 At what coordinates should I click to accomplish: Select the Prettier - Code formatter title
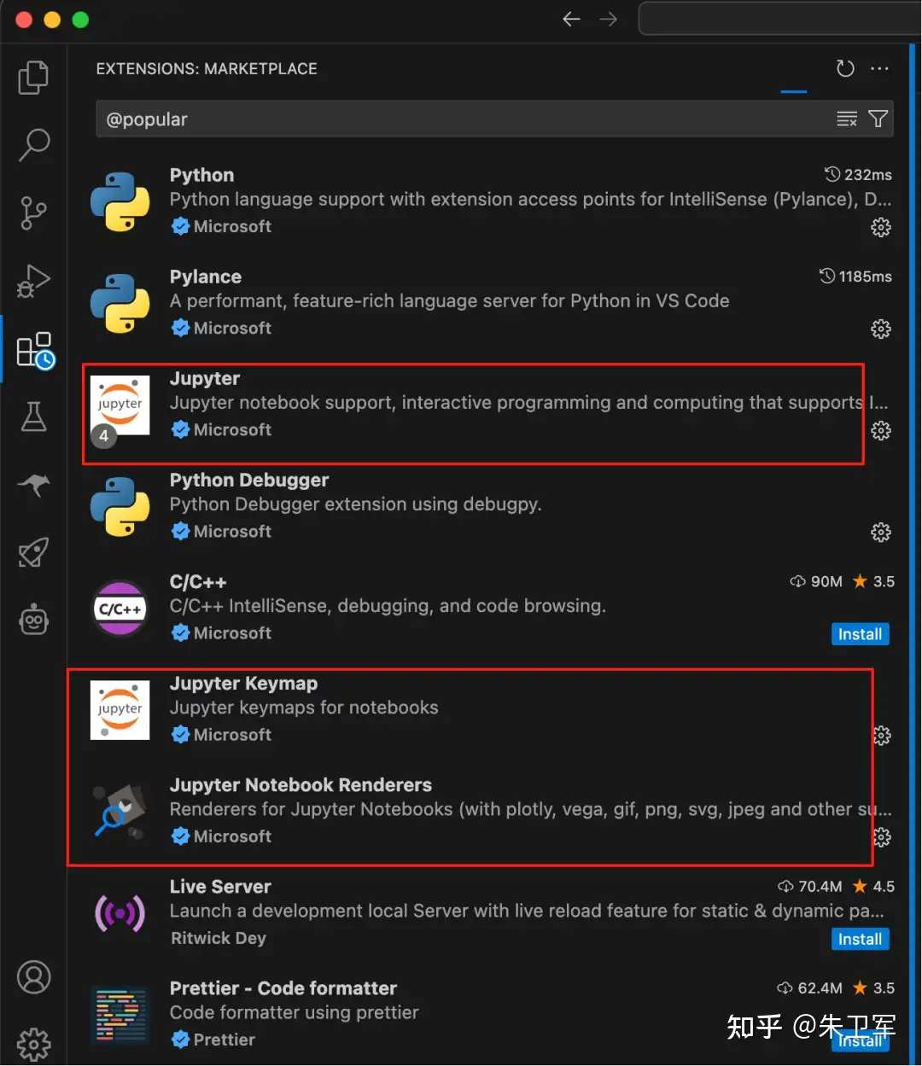pyautogui.click(x=283, y=987)
